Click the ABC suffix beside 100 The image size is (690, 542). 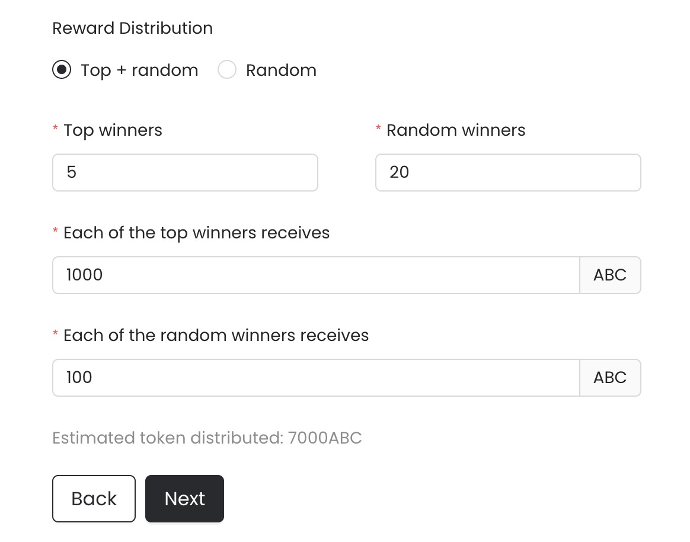pos(610,378)
